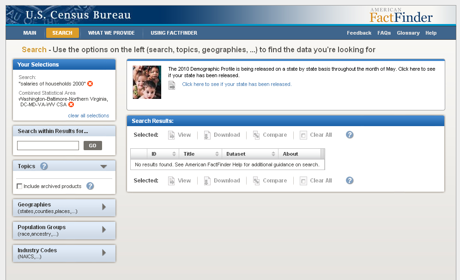Viewport: 460px width, 280px height.
Task: Open the Glossary link
Action: click(x=408, y=33)
